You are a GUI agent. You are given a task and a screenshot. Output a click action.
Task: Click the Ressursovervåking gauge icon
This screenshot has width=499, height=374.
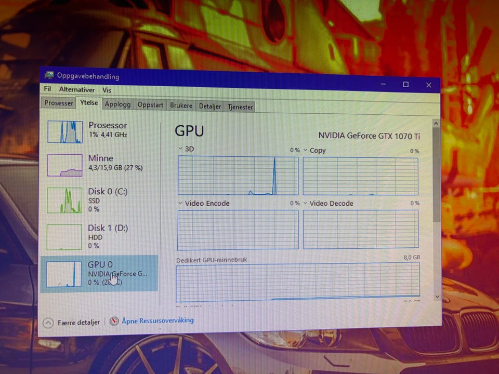pos(114,321)
